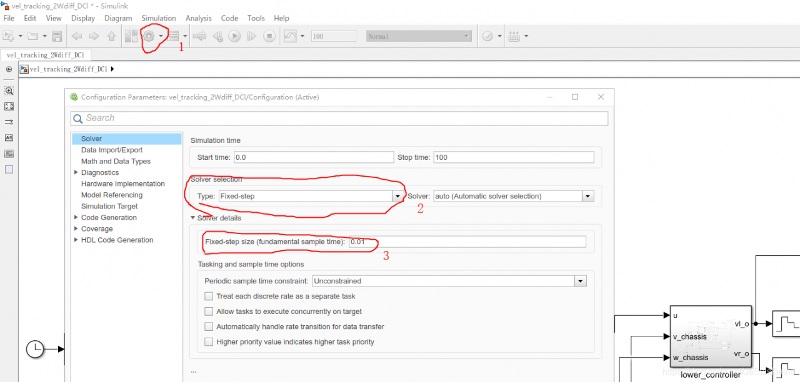This screenshot has width=800, height=382.
Task: Open Model Configuration Parameters gear icon
Action: pos(149,36)
